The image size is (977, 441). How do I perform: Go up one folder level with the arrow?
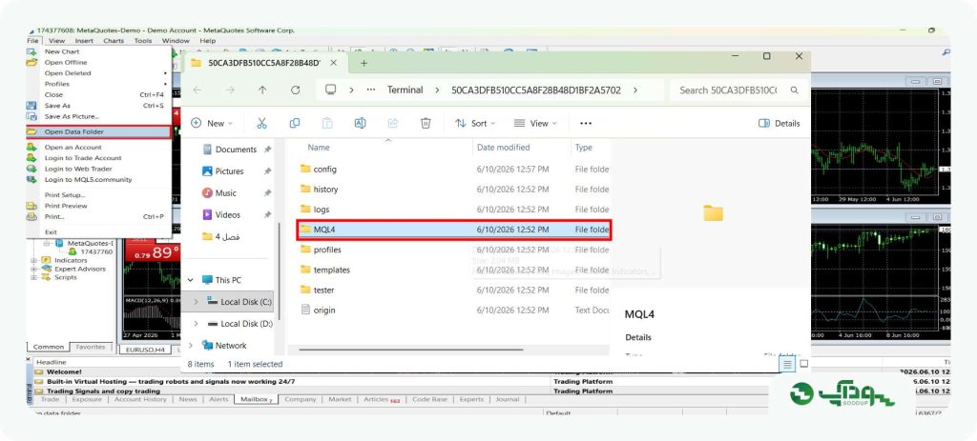tap(262, 90)
